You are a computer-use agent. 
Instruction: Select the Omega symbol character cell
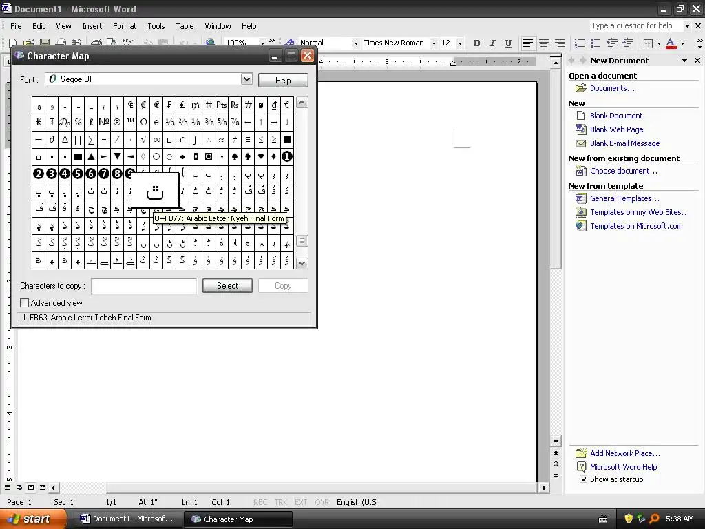pos(143,123)
